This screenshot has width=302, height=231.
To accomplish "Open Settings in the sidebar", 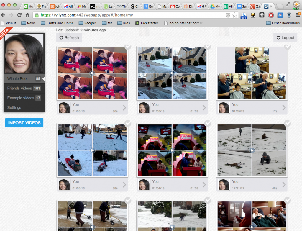I will (x=24, y=107).
